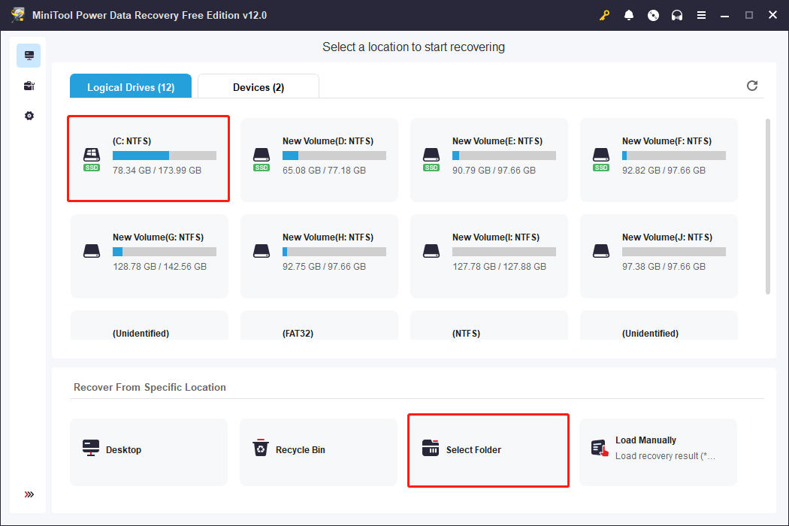
Task: Click the Recycle Bin label
Action: pos(301,450)
